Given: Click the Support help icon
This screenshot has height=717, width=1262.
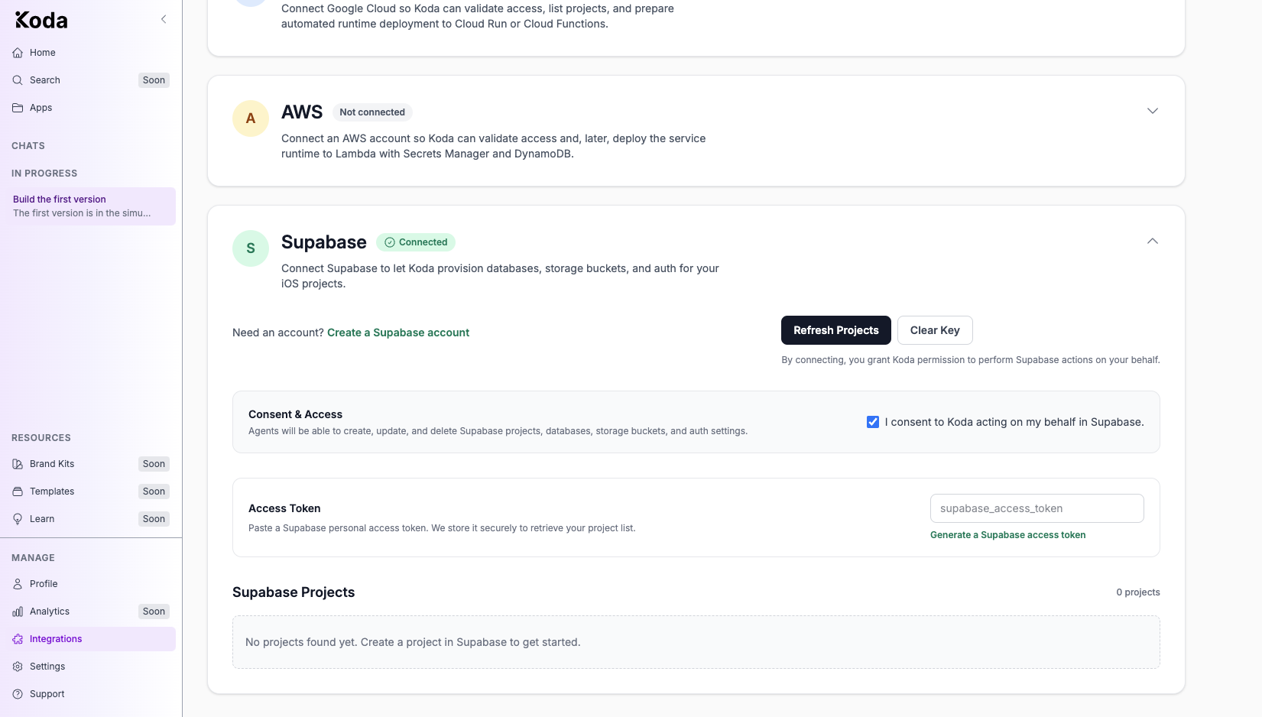Looking at the screenshot, I should coord(18,694).
